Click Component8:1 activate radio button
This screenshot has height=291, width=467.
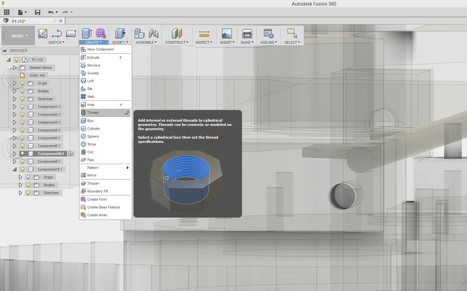70,154
